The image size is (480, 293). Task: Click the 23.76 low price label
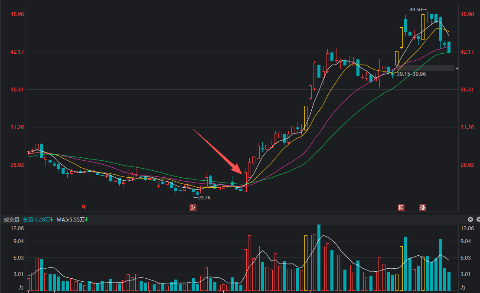(203, 198)
